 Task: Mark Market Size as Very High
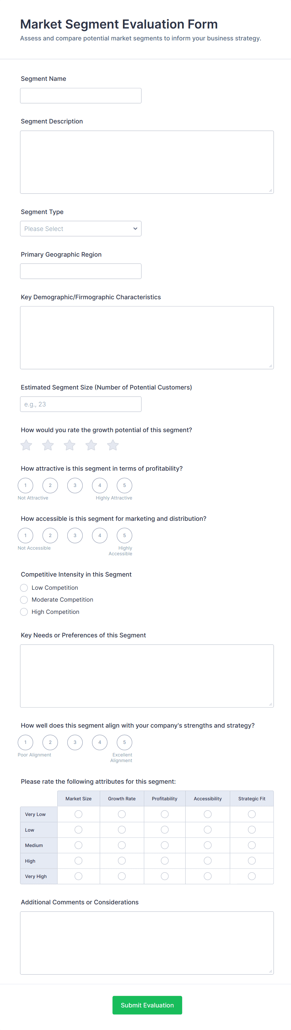click(x=79, y=876)
